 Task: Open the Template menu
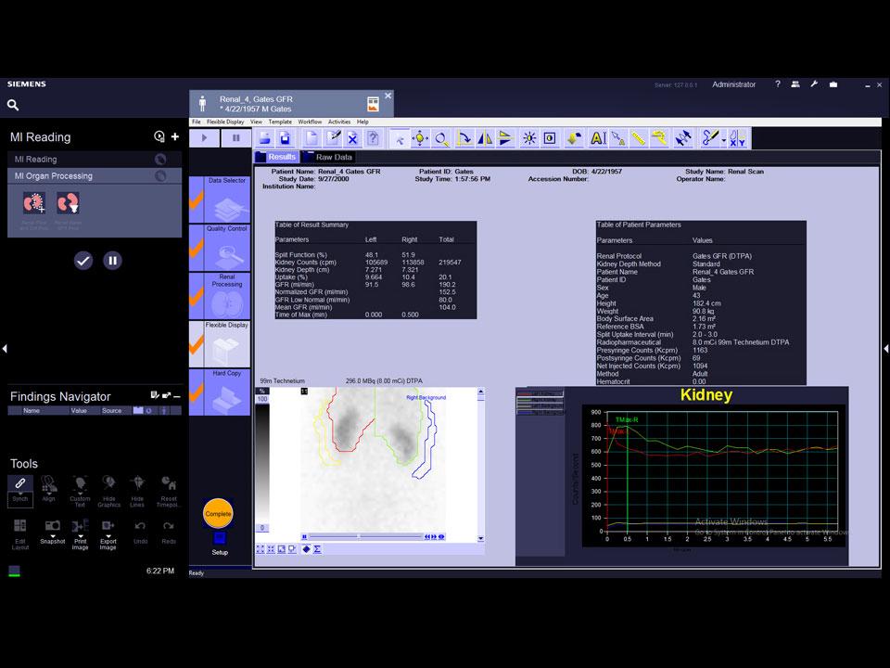pyautogui.click(x=280, y=122)
